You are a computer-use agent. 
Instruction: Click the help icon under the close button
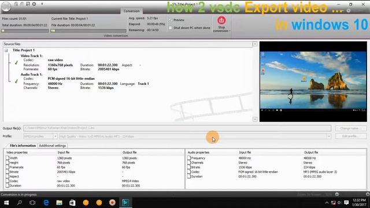[349, 10]
